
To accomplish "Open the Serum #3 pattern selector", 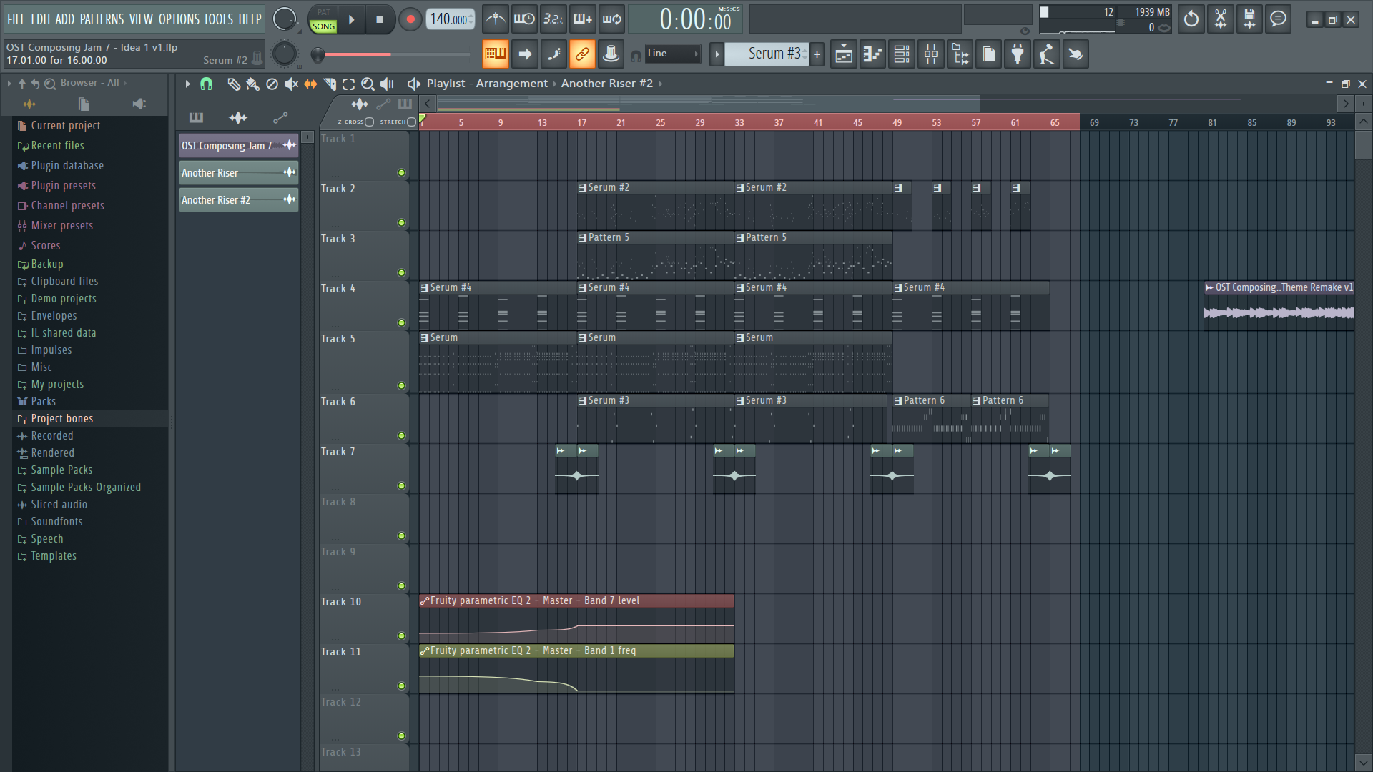I will [767, 54].
